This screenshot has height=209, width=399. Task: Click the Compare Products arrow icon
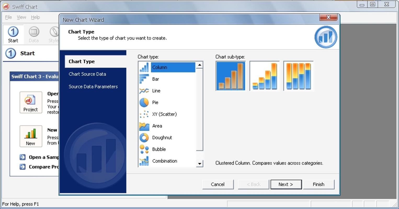pos(23,167)
